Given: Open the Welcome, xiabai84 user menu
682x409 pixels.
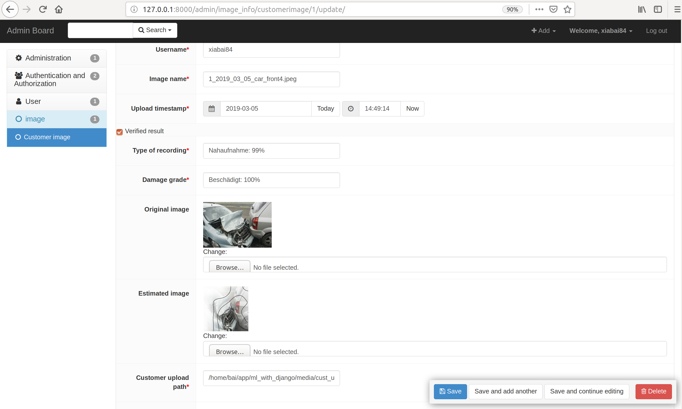Looking at the screenshot, I should click(601, 31).
